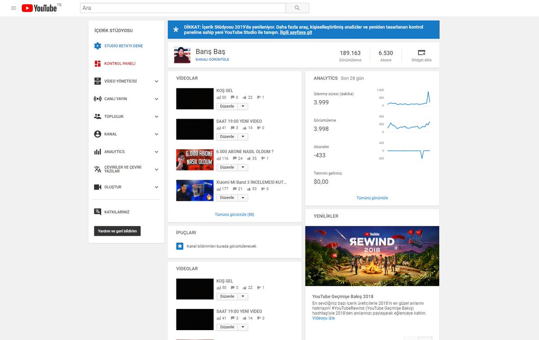This screenshot has width=539, height=340.
Task: Select ANALYTICS menu label in sidebar
Action: pos(115,152)
